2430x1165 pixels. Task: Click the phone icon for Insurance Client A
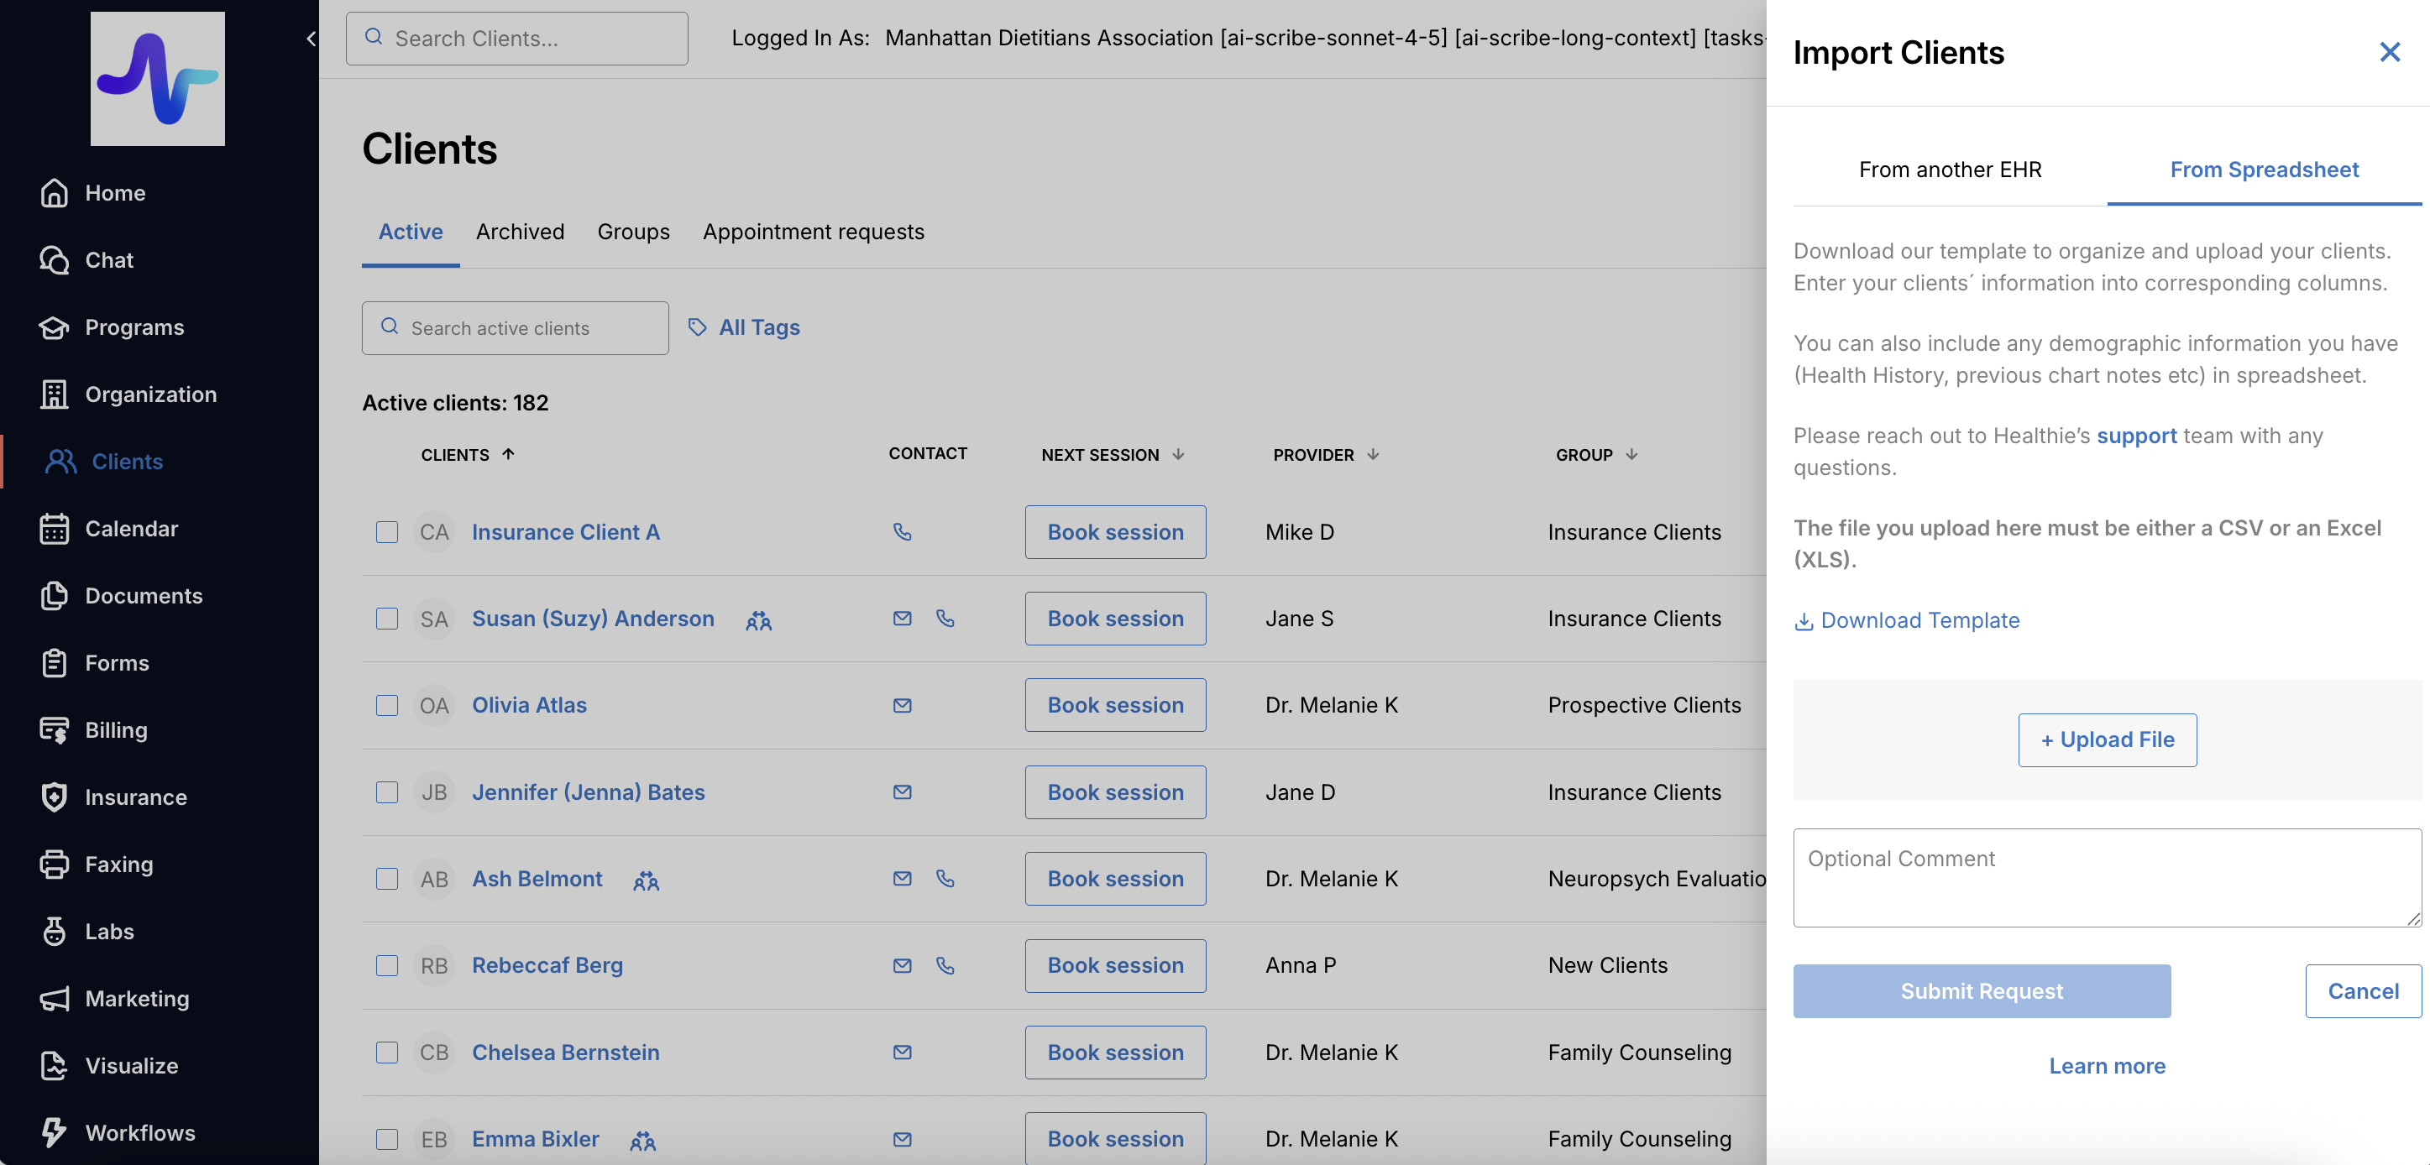902,532
